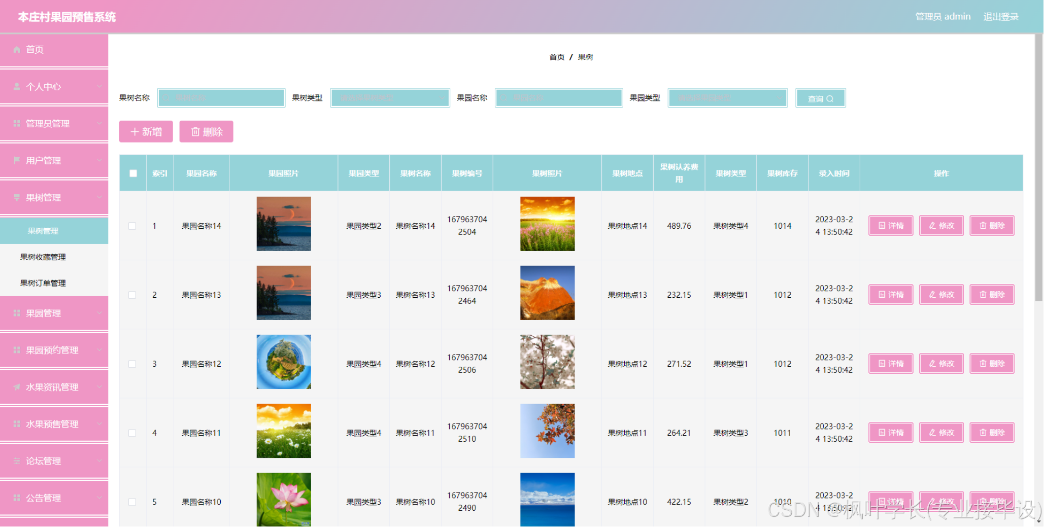1044x527 pixels.
Task: Click the 删除 trash icon for 果园名称13
Action: (983, 295)
